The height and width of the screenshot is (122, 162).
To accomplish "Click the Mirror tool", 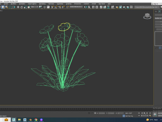I will pyautogui.click(x=85, y=7).
